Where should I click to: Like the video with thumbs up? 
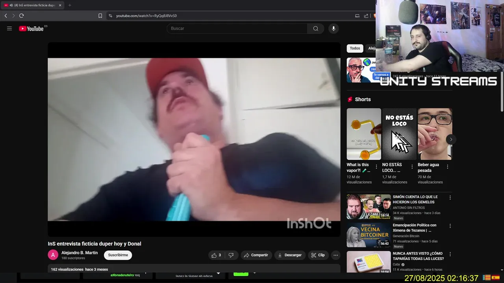coord(216,255)
